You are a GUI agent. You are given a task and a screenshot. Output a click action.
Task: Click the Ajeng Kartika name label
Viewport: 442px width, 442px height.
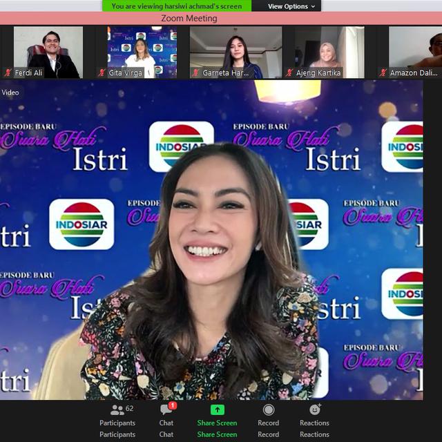pos(318,73)
